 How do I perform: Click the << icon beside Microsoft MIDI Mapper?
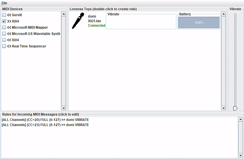point(9,27)
